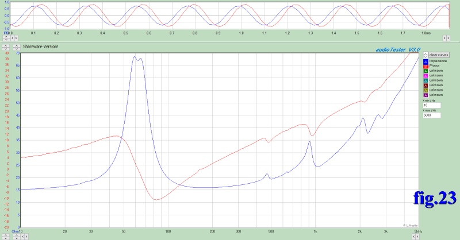Click the first down arrow beside Shareware-Version
The width and height of the screenshot is (460, 240).
pyautogui.click(x=6, y=49)
